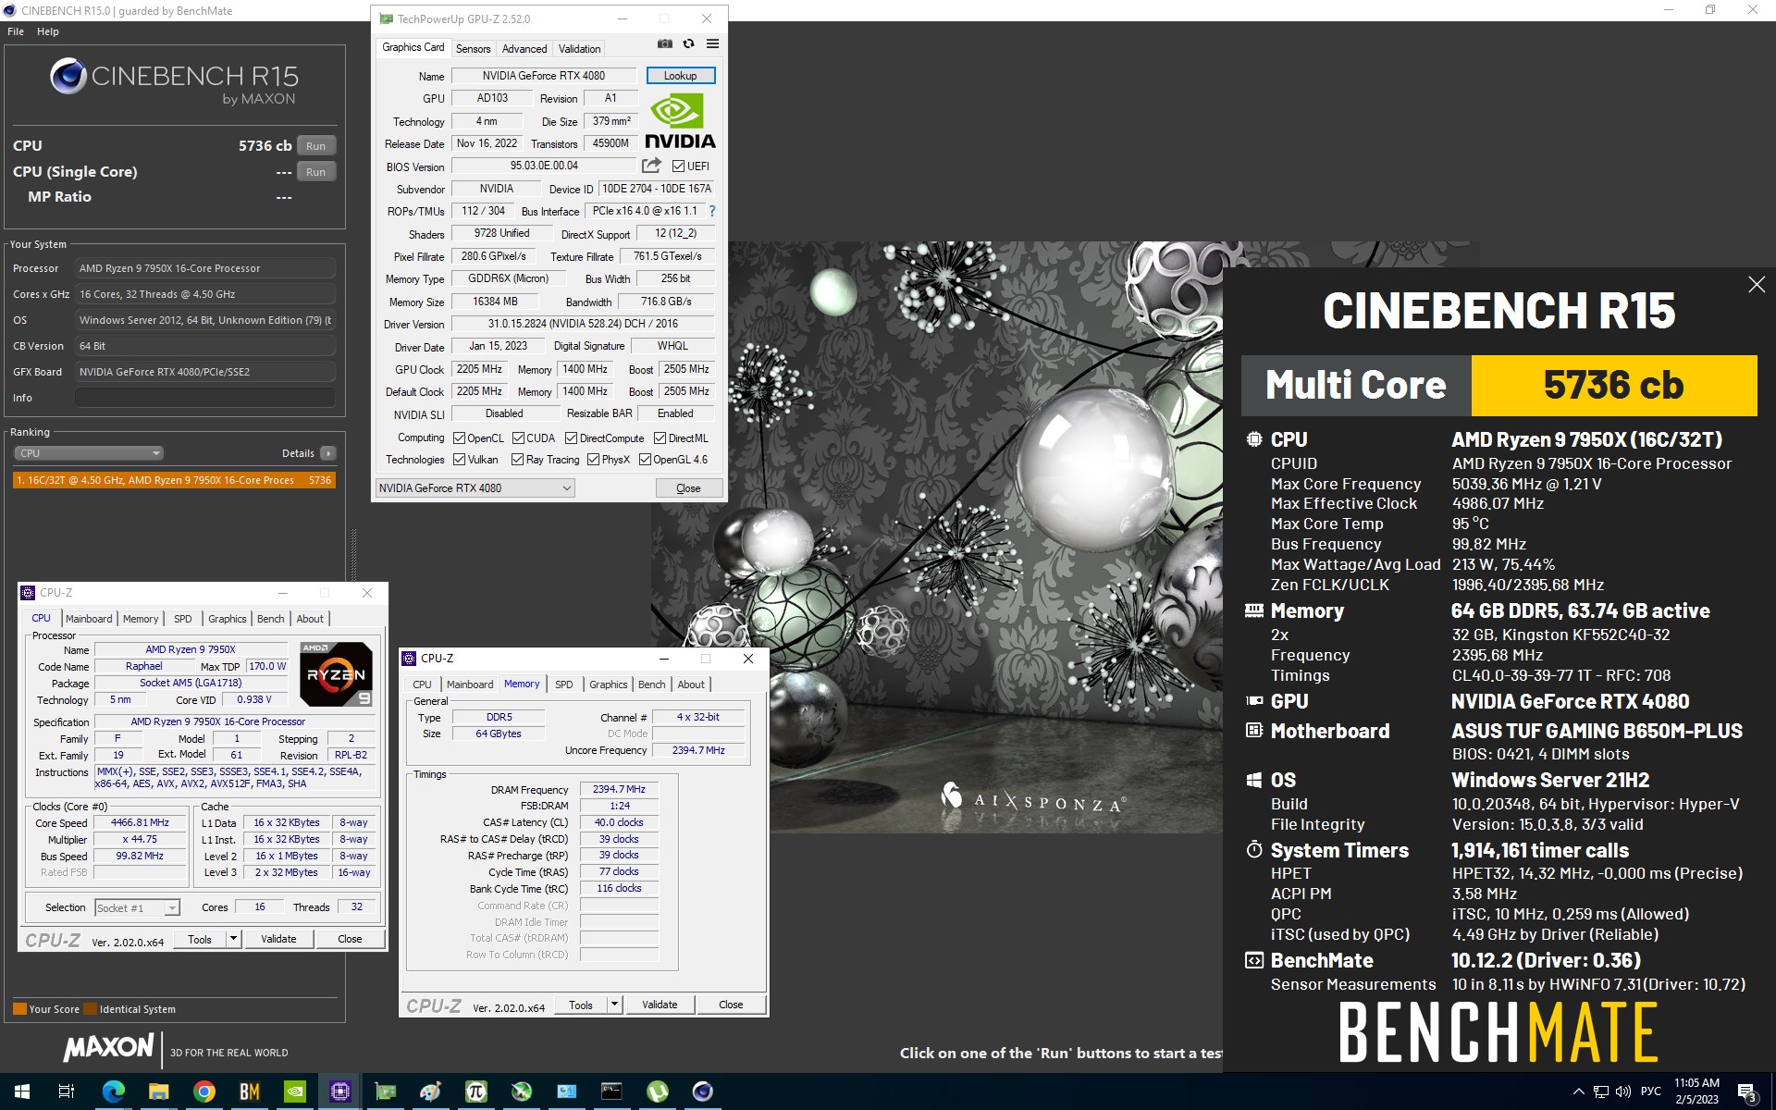Open Mainboard tab in CPU-Z CPU window
Image resolution: width=1776 pixels, height=1110 pixels.
(89, 619)
